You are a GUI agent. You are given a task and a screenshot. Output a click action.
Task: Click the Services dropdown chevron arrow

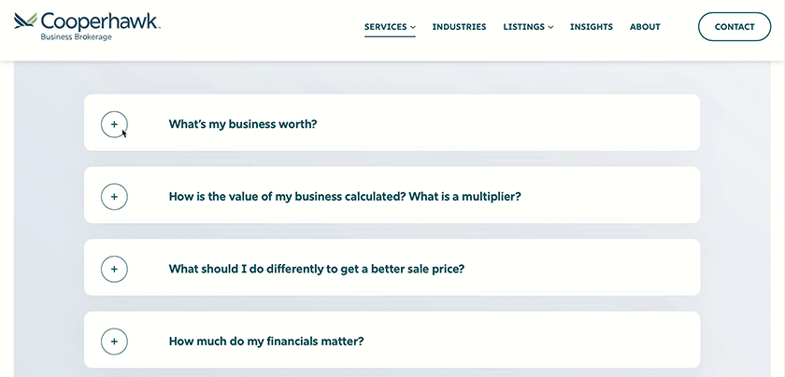tap(413, 27)
